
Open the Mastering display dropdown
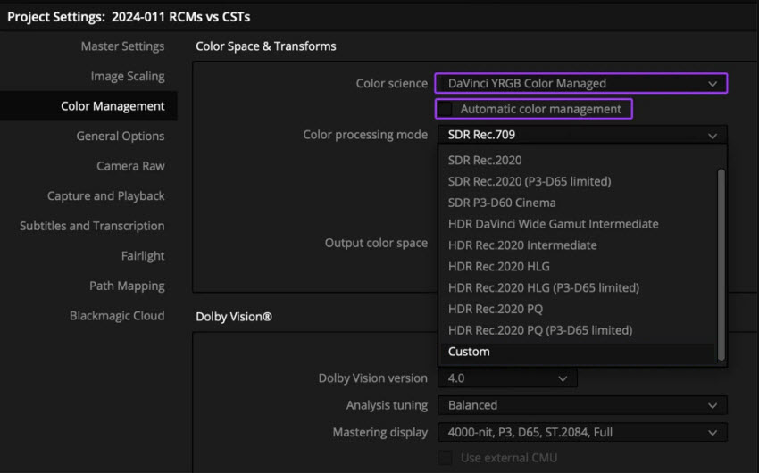pyautogui.click(x=582, y=432)
